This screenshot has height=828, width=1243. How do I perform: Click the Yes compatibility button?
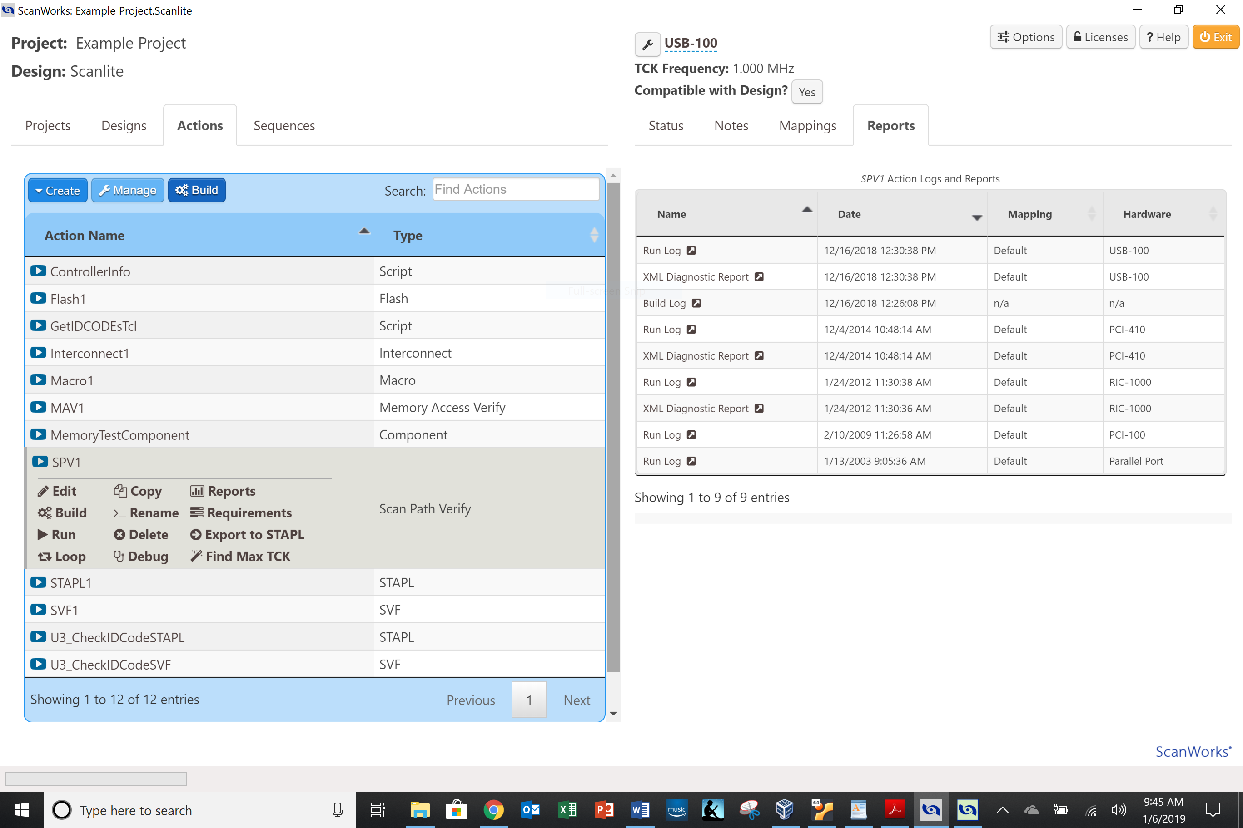(x=806, y=92)
